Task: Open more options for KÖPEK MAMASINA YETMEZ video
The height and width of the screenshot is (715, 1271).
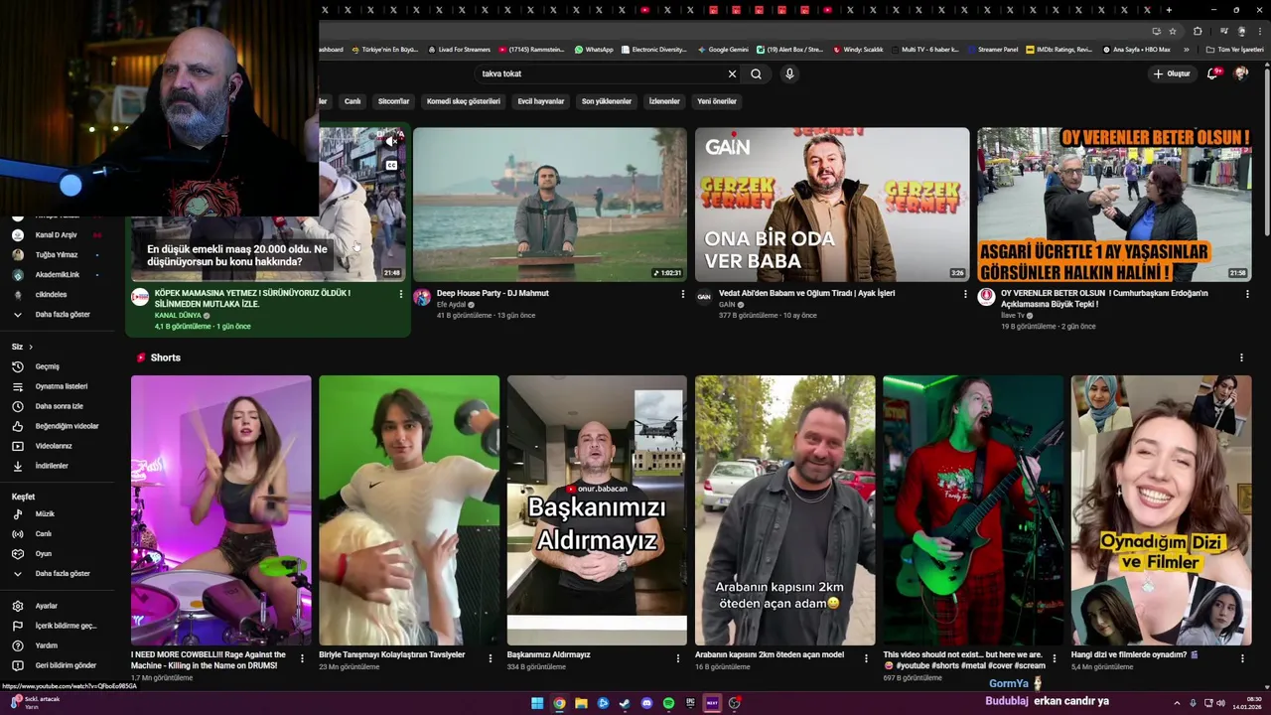Action: pyautogui.click(x=400, y=294)
